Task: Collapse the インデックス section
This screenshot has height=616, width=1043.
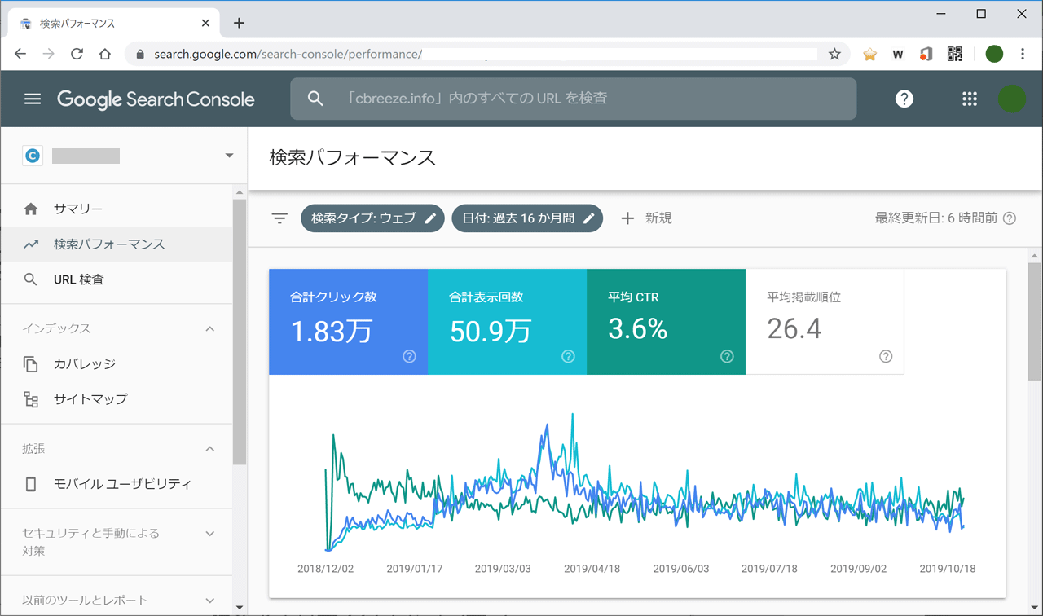Action: (x=209, y=328)
